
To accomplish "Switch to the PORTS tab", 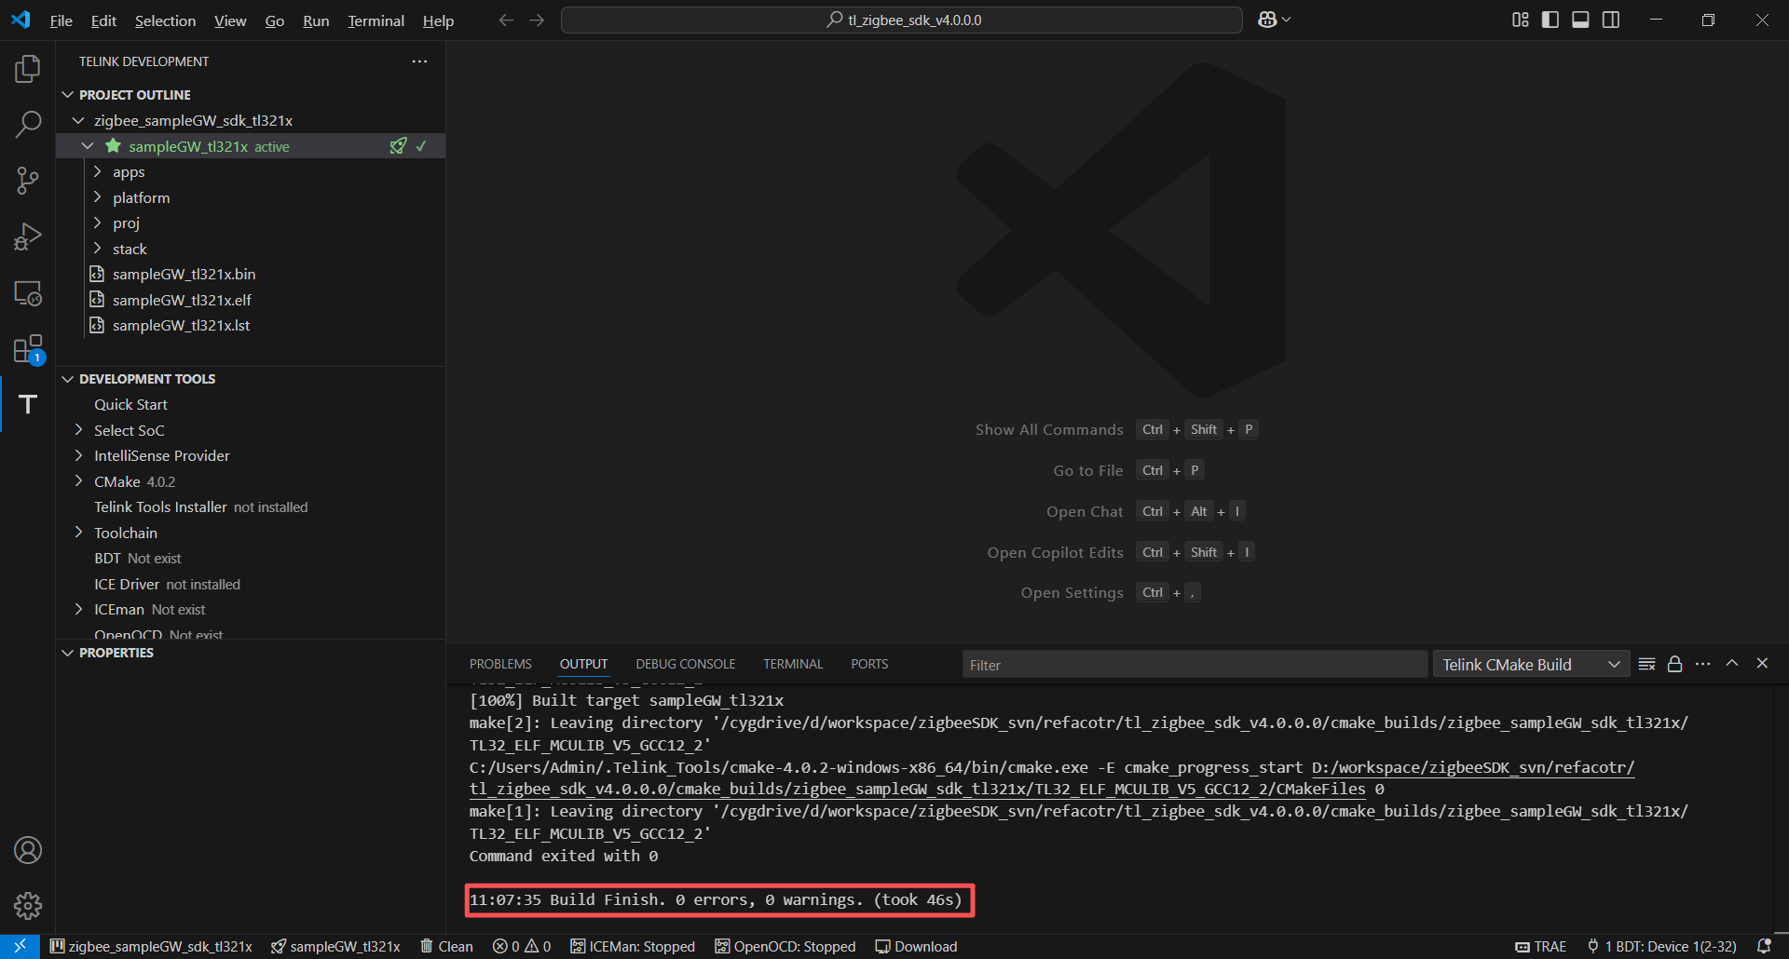I will 869,664.
